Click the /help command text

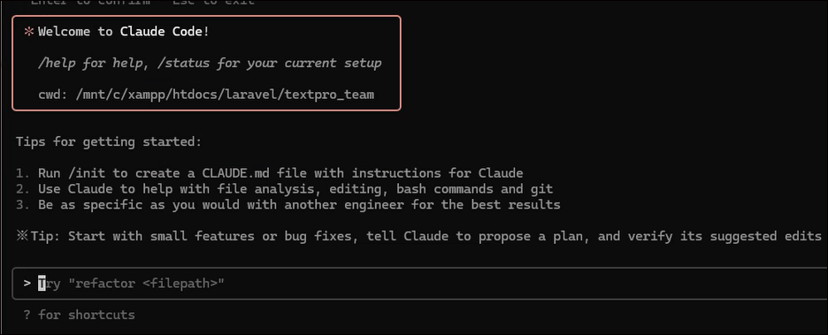(56, 64)
